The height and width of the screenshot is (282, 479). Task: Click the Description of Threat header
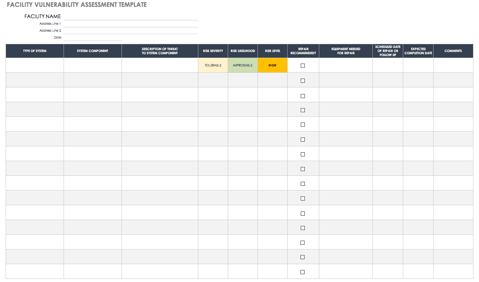pos(160,51)
